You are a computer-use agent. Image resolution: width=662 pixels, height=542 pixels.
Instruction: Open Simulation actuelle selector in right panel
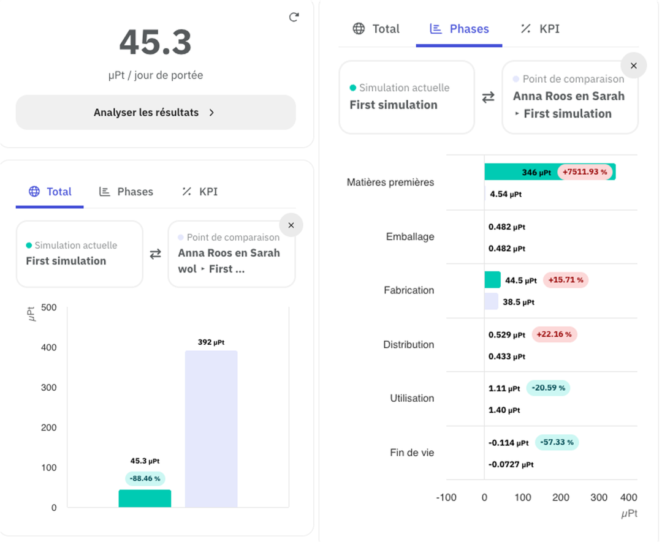pyautogui.click(x=406, y=97)
